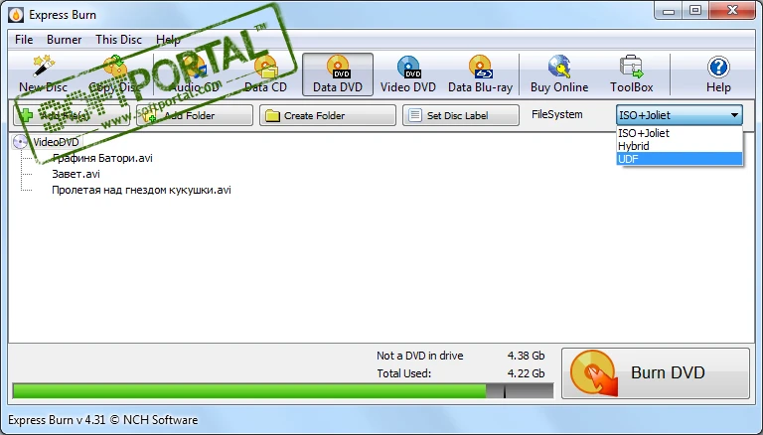
Task: Open the This Disc menu
Action: [118, 40]
